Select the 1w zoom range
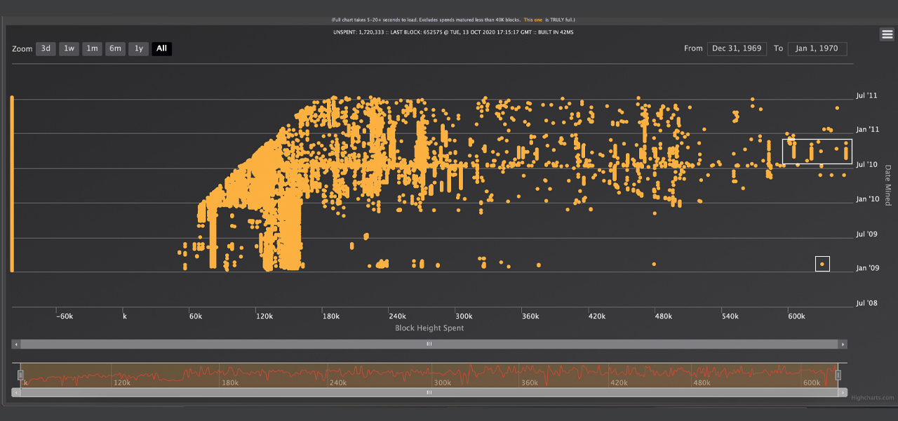The height and width of the screenshot is (421, 898). click(69, 48)
